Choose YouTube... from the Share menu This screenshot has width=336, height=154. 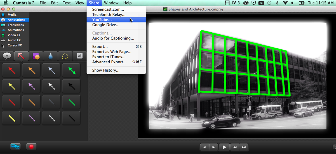pos(102,20)
